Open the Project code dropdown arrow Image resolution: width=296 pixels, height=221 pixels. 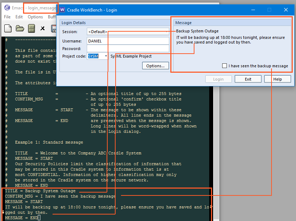[106, 56]
